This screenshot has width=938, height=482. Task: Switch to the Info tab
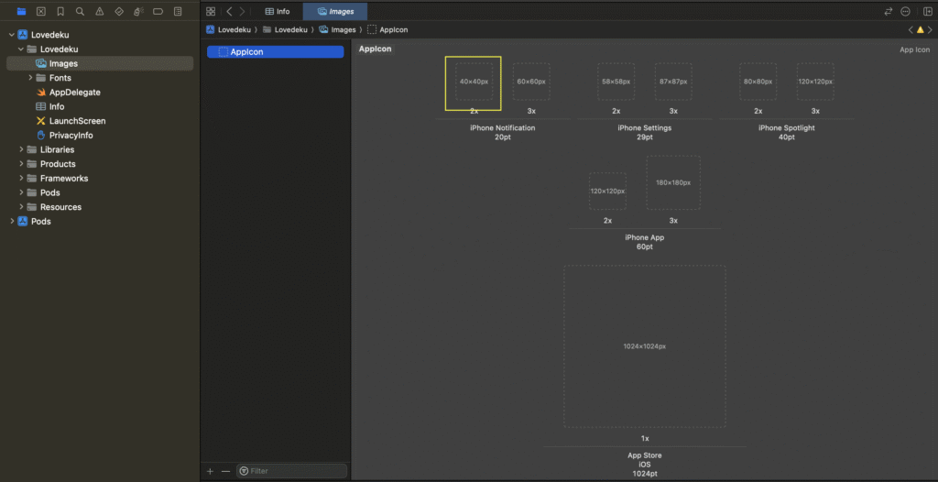[x=278, y=12]
